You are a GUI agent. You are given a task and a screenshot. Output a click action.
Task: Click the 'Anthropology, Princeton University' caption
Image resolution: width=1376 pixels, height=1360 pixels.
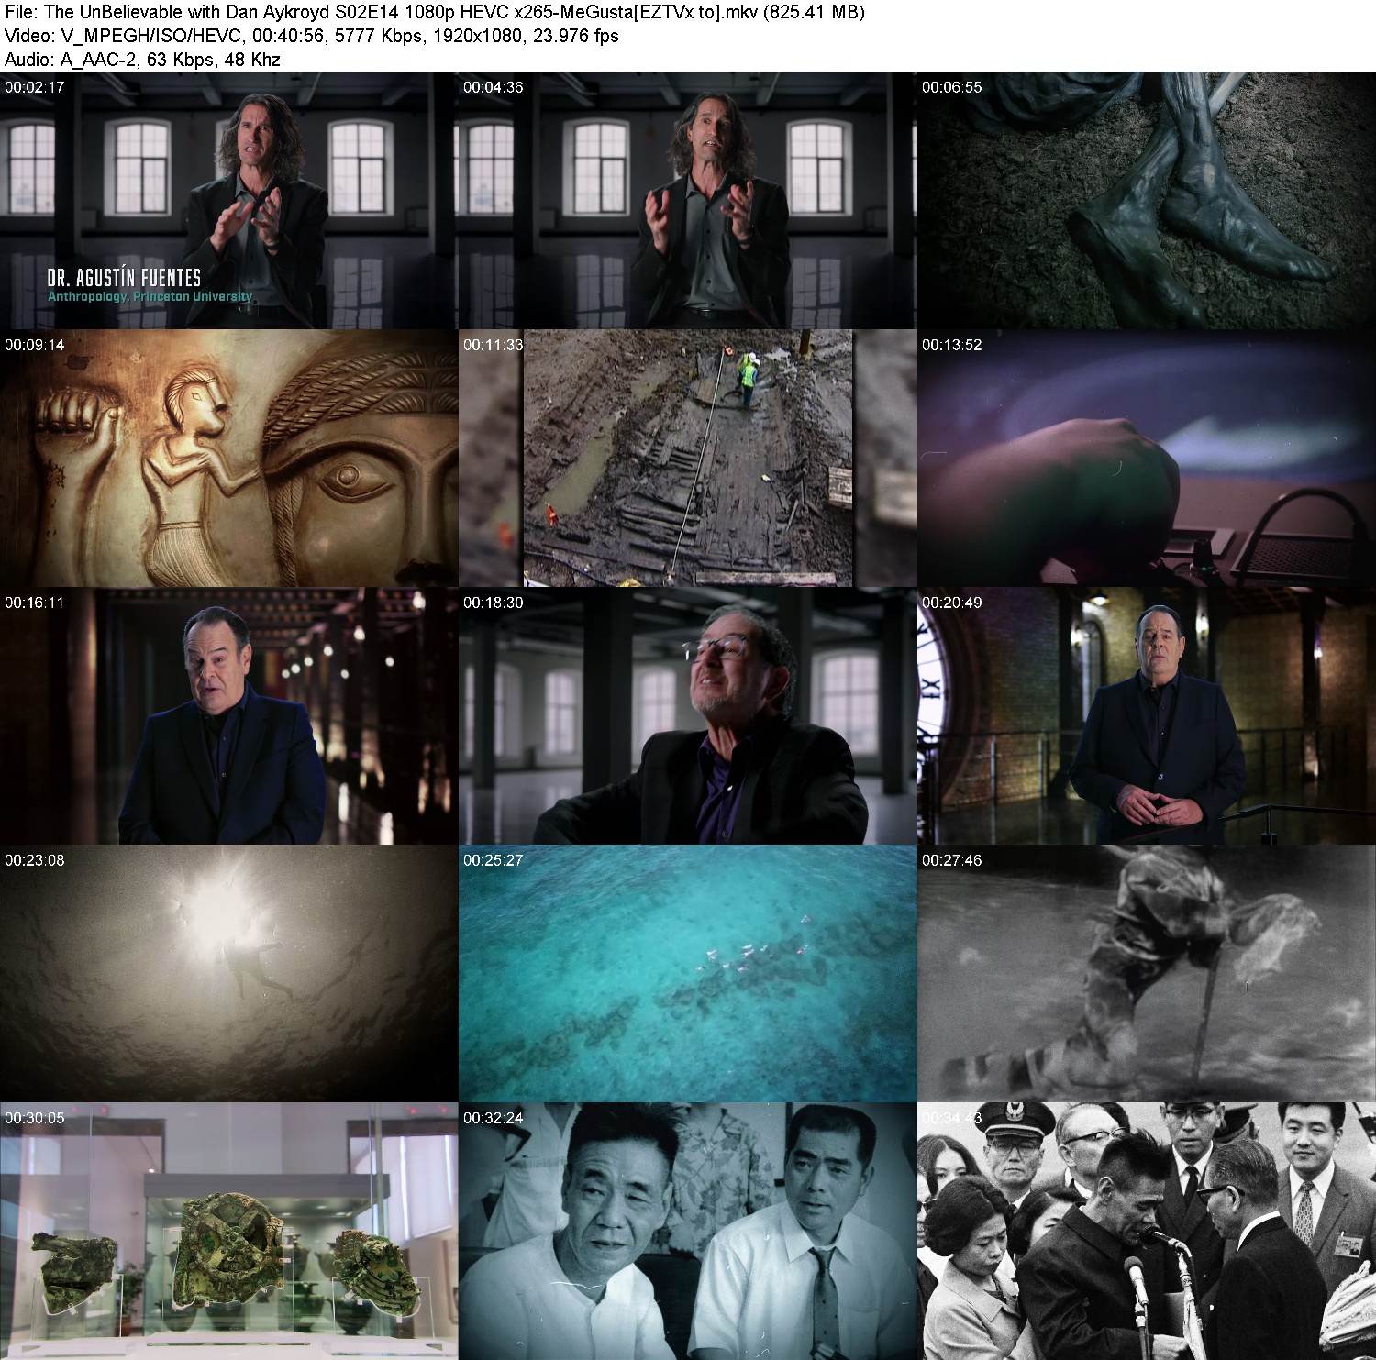pos(150,297)
